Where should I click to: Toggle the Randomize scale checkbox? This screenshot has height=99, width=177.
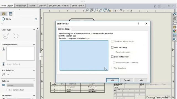pos(114,52)
